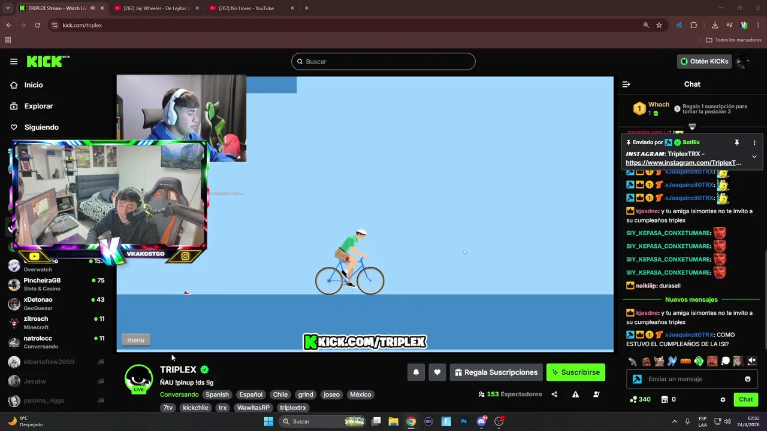Viewport: 767px width, 431px height.
Task: Click the KICK logo
Action: point(48,61)
